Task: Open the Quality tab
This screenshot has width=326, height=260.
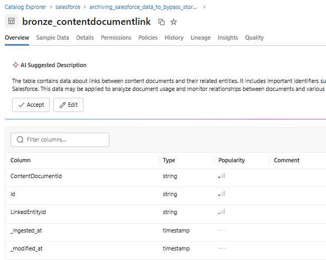Action: point(254,38)
